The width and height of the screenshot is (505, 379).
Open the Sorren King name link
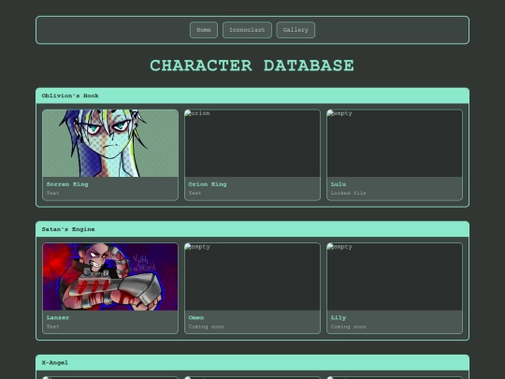[x=67, y=184]
